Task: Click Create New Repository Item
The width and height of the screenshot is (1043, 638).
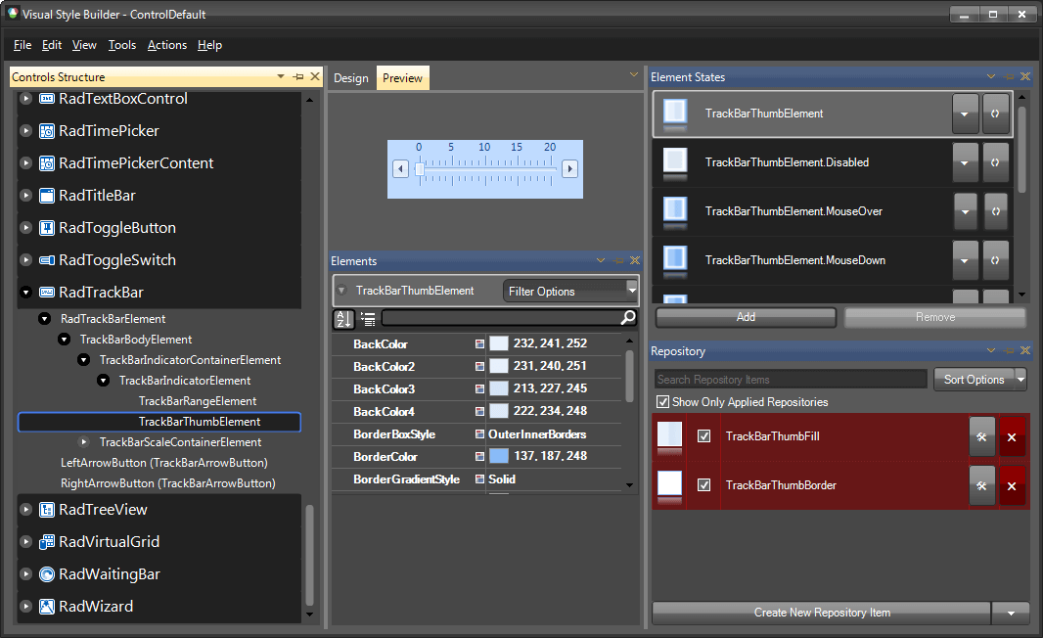Action: click(x=822, y=613)
